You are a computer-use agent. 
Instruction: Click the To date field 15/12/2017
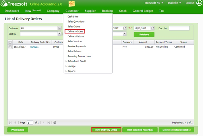(x=142, y=28)
